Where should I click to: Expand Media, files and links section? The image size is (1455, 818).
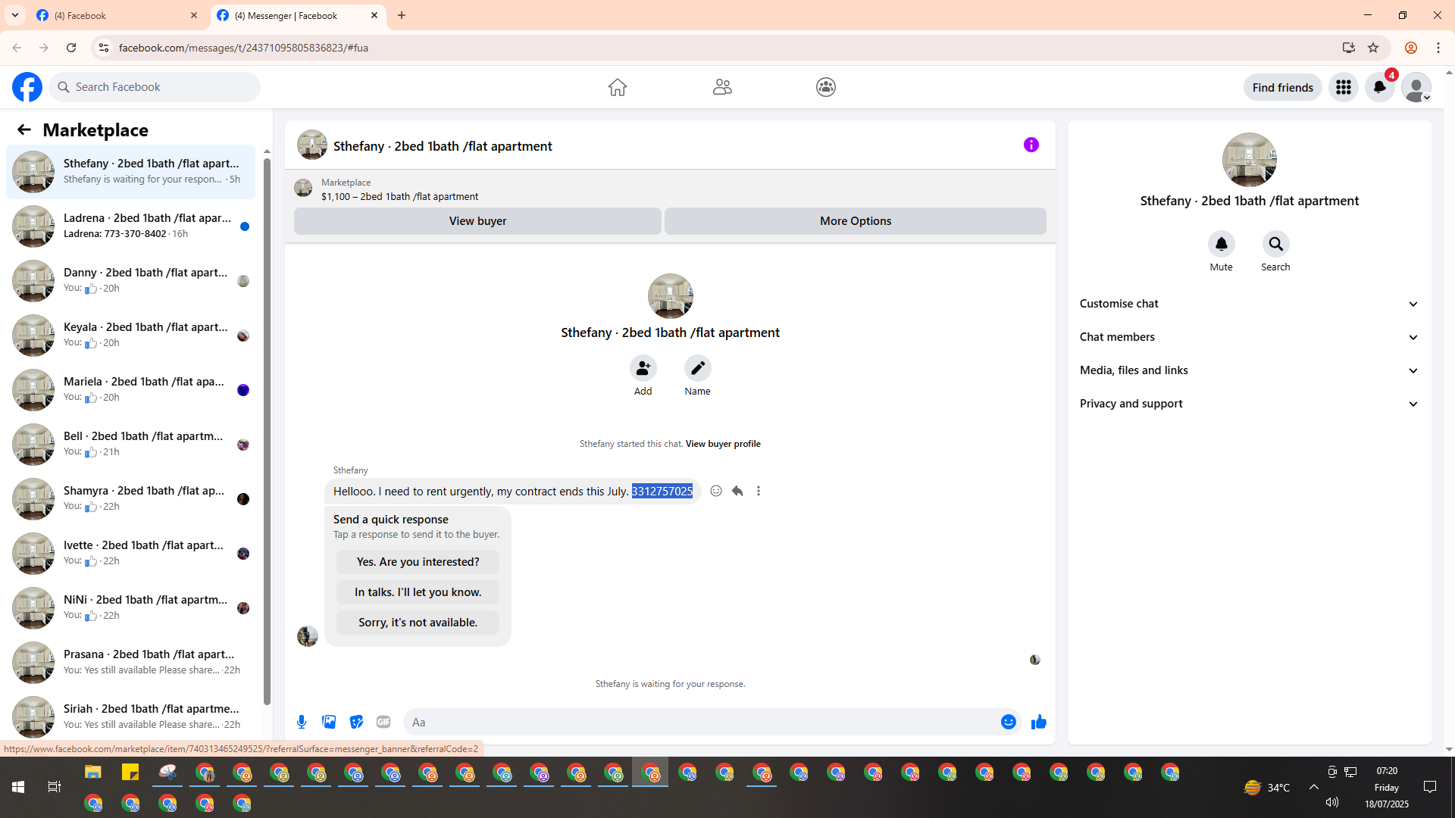[x=1249, y=370]
